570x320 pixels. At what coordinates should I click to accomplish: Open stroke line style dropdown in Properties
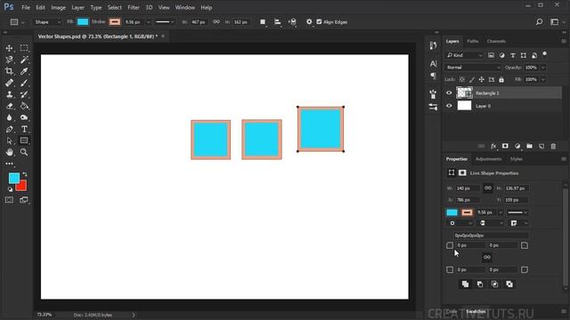(x=517, y=212)
